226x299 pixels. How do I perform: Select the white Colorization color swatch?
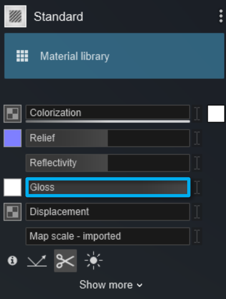216,114
